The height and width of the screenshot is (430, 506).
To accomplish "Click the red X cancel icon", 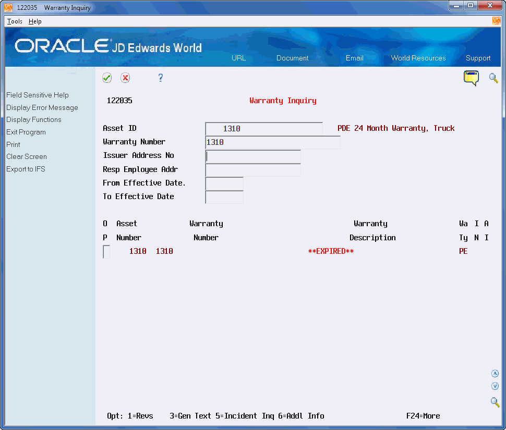I will [125, 78].
